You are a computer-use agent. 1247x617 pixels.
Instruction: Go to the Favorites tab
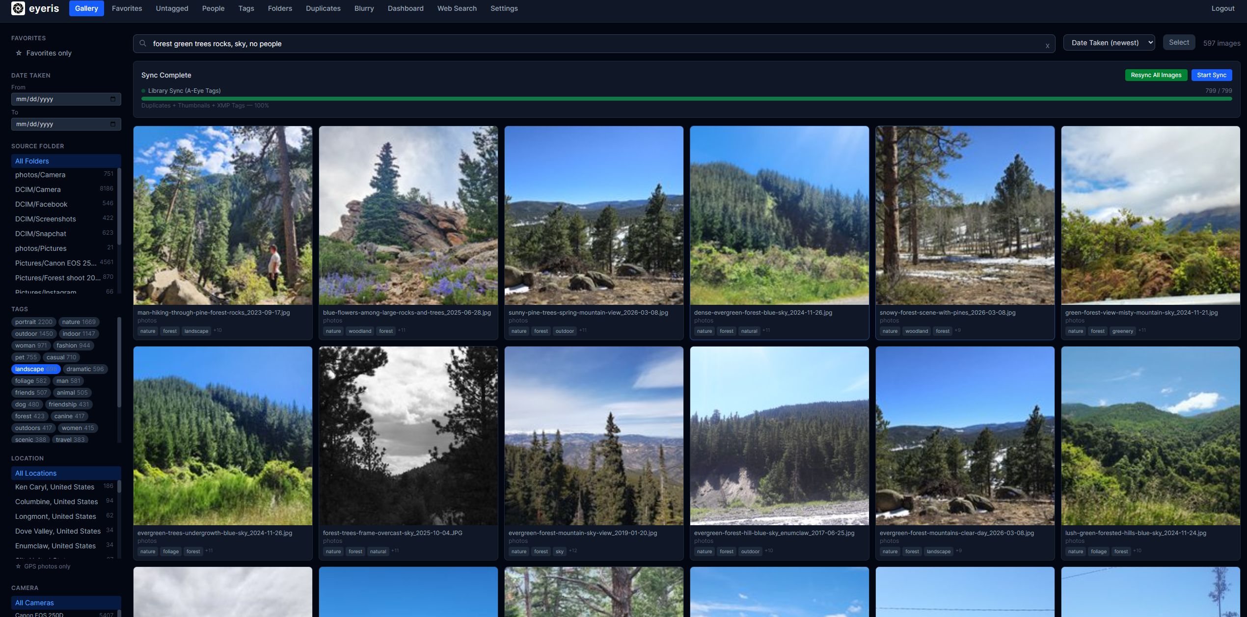click(x=127, y=8)
